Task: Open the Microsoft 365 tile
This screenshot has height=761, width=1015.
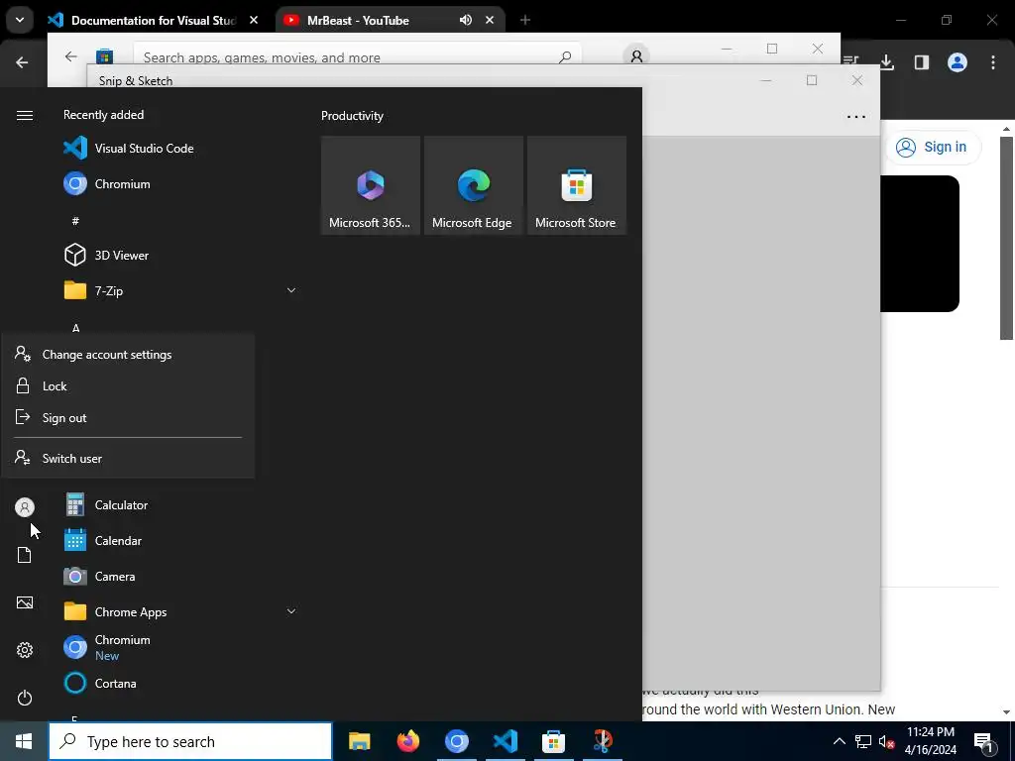Action: tap(371, 185)
